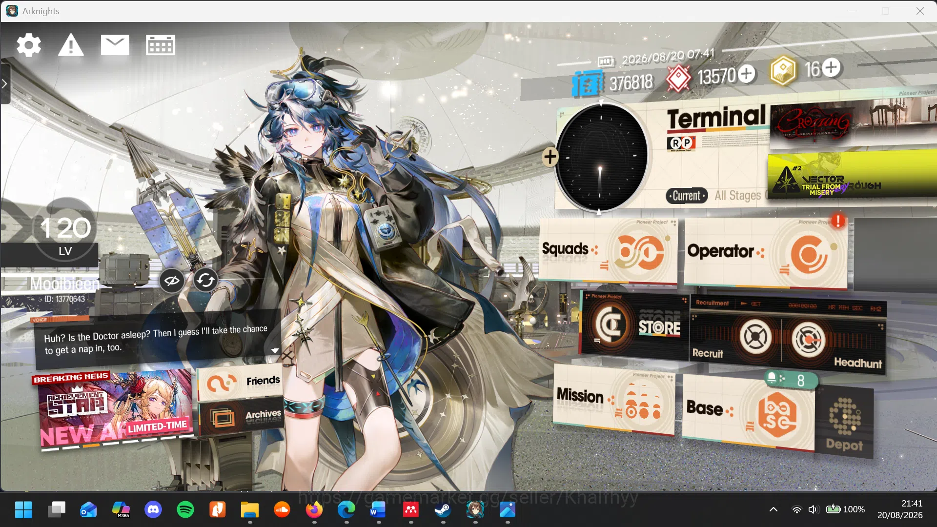Click the player ID 13770643 text
The height and width of the screenshot is (527, 937).
[x=64, y=299]
